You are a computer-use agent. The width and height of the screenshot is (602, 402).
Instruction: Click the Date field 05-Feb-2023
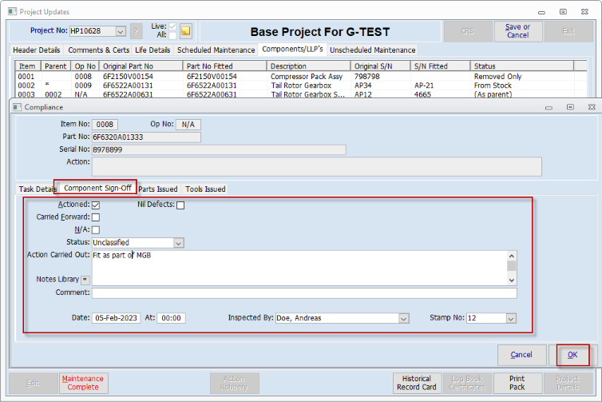116,318
